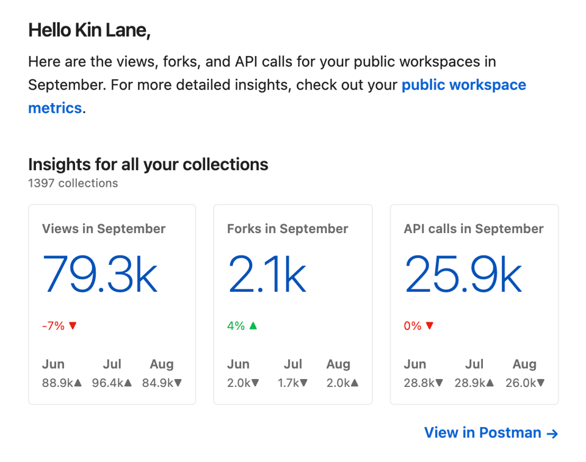Select the 2.1k forks figure
Screen dimensions: 586x462
click(x=267, y=275)
